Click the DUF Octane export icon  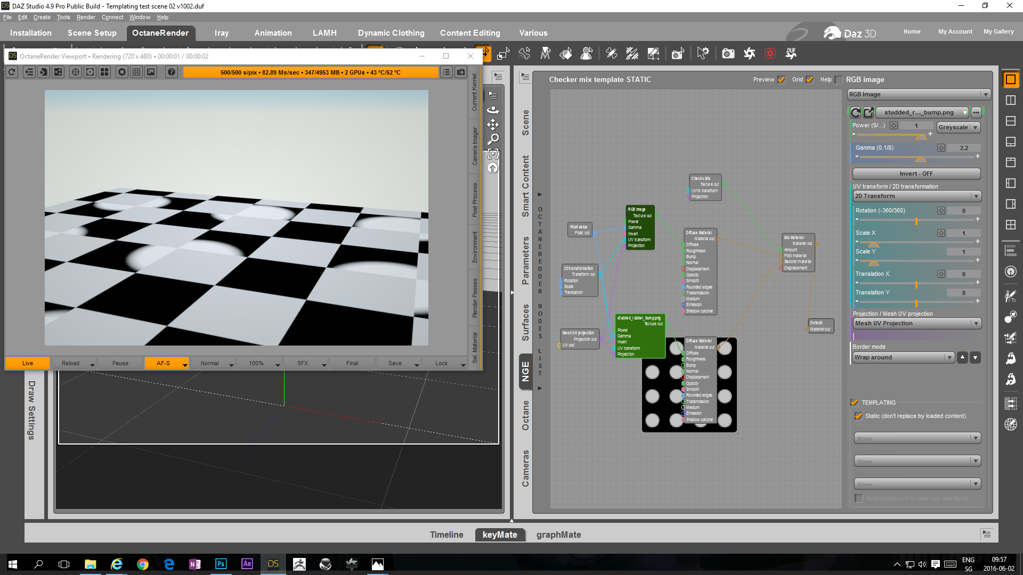pyautogui.click(x=791, y=53)
